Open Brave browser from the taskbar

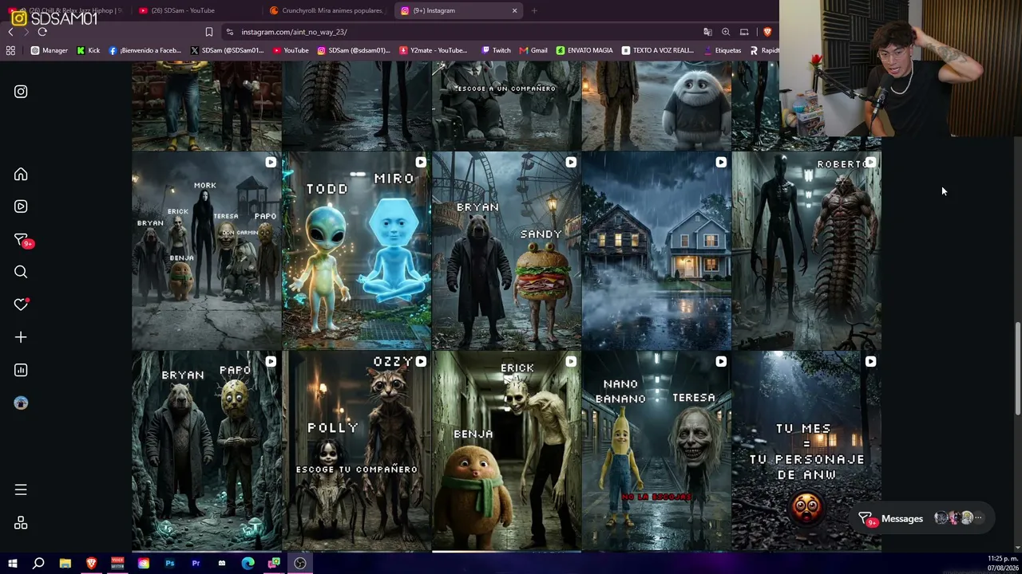point(91,564)
